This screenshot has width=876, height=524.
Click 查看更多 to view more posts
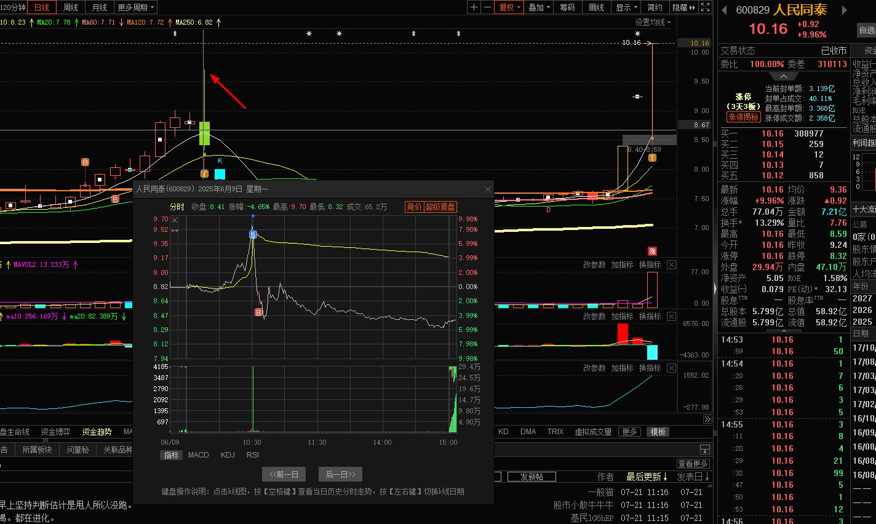[693, 464]
